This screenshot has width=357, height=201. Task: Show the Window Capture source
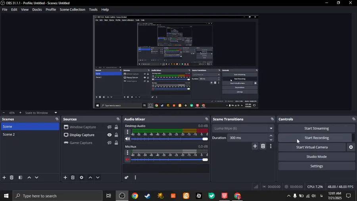click(x=109, y=127)
